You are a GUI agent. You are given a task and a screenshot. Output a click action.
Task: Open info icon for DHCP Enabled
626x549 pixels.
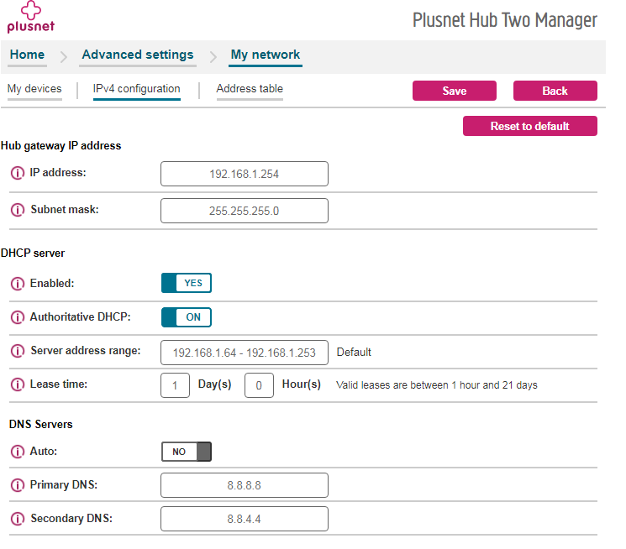17,284
